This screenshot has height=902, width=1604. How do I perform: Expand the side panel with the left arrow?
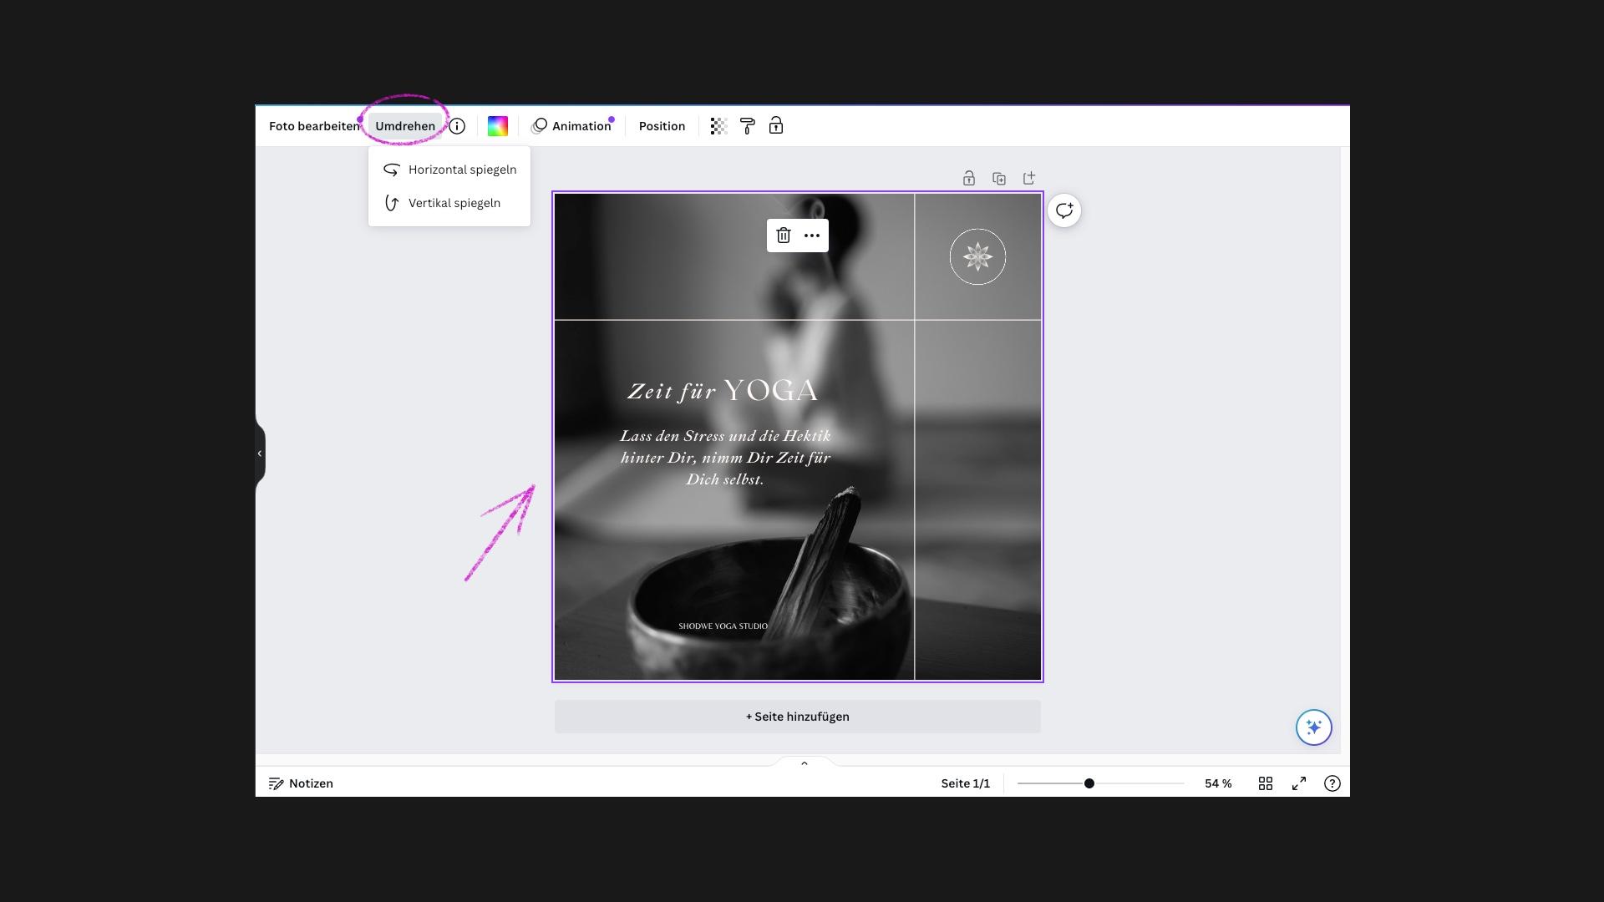click(260, 454)
